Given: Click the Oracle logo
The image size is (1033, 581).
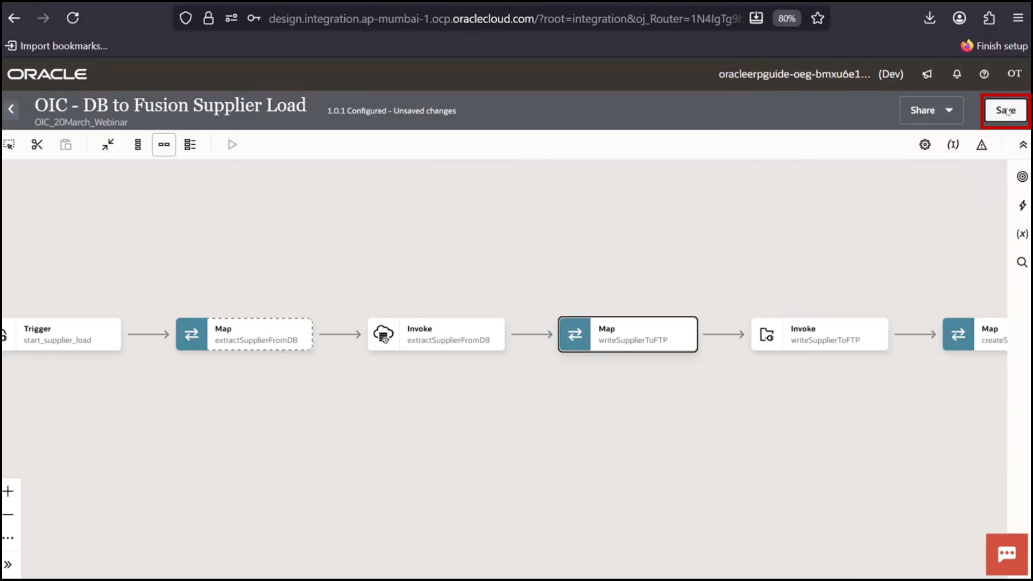Looking at the screenshot, I should (47, 74).
